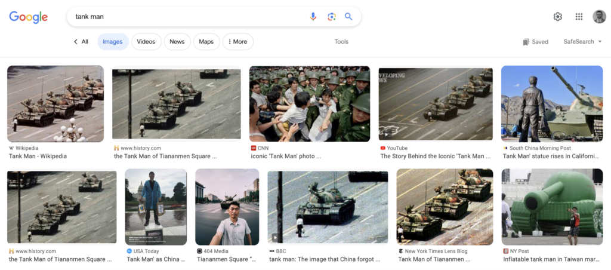The width and height of the screenshot is (611, 270).
Task: Expand the More options menu
Action: [237, 42]
